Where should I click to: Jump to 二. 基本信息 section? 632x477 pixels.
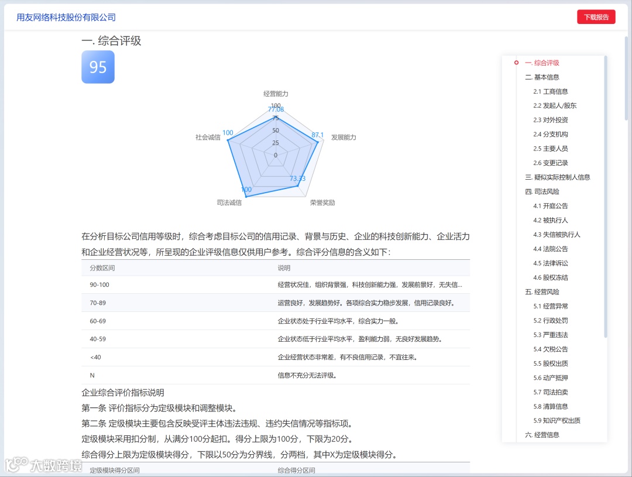(542, 77)
